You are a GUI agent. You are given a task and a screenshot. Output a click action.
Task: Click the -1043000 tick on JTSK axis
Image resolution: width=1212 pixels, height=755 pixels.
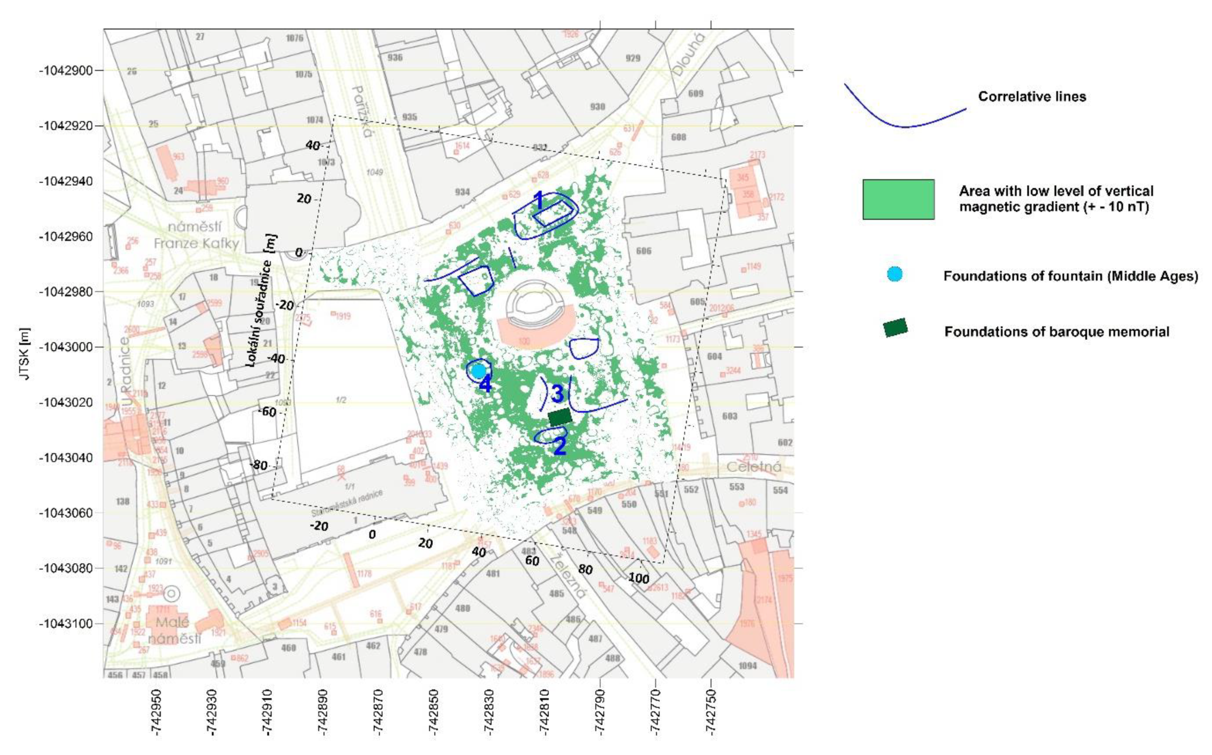pyautogui.click(x=66, y=347)
